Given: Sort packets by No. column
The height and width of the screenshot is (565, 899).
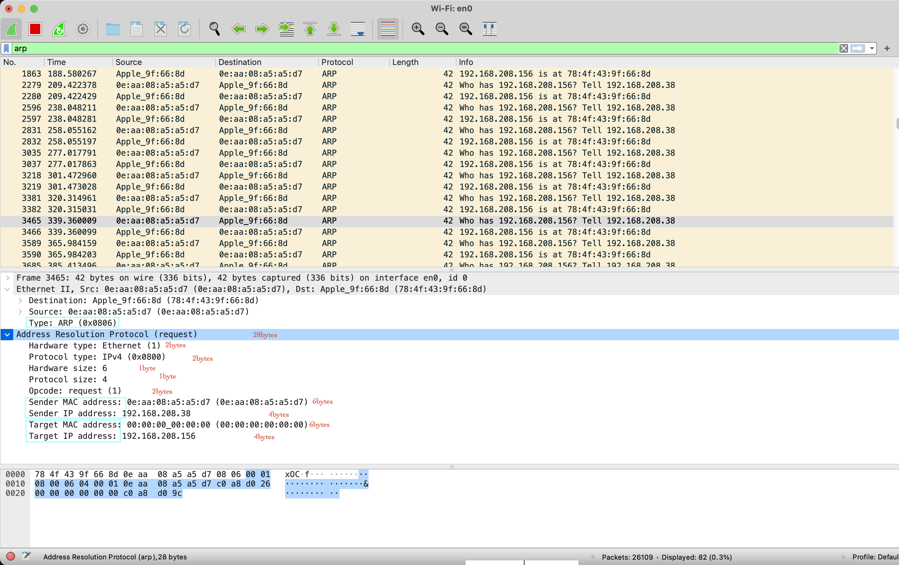Looking at the screenshot, I should tap(22, 62).
